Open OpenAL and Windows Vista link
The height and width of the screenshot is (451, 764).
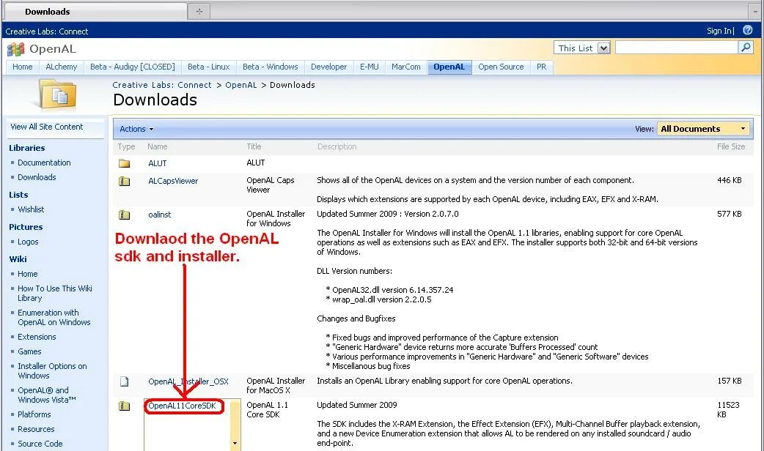tap(47, 395)
